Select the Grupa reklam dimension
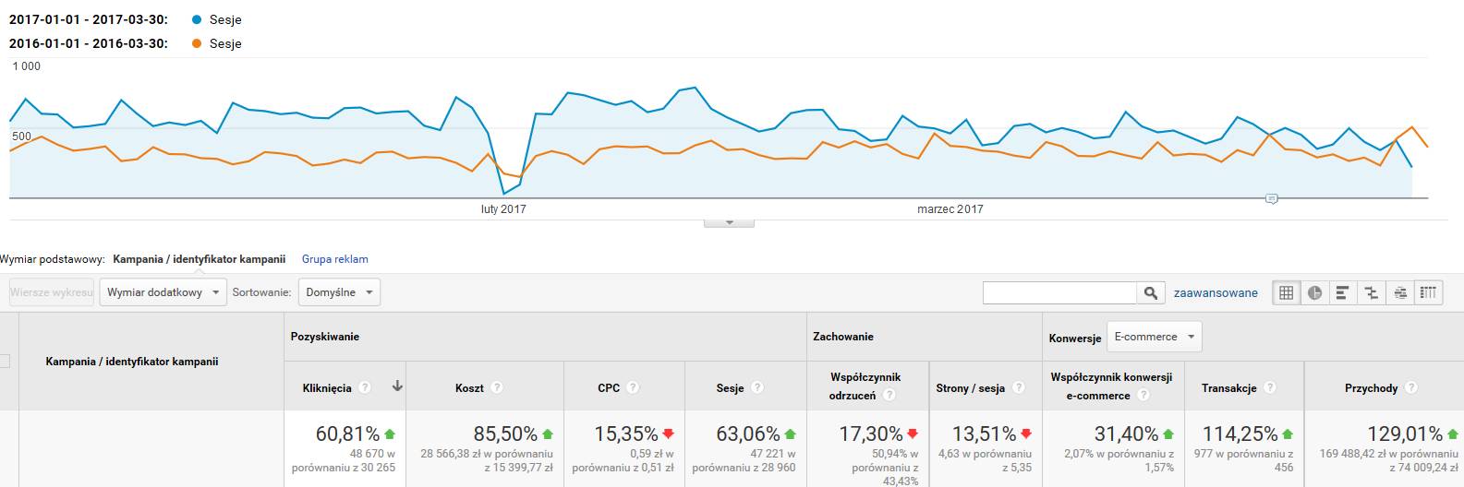The width and height of the screenshot is (1464, 487). pos(334,259)
